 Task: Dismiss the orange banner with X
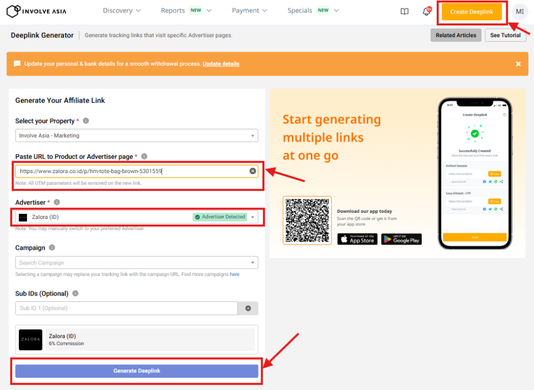coord(518,64)
